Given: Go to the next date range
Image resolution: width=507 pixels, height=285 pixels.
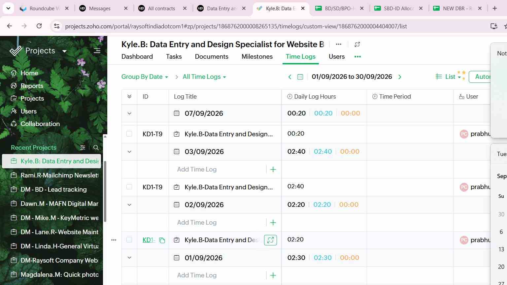Looking at the screenshot, I should click(x=400, y=77).
